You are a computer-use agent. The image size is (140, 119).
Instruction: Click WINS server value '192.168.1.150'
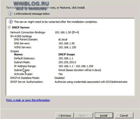click(x=67, y=47)
